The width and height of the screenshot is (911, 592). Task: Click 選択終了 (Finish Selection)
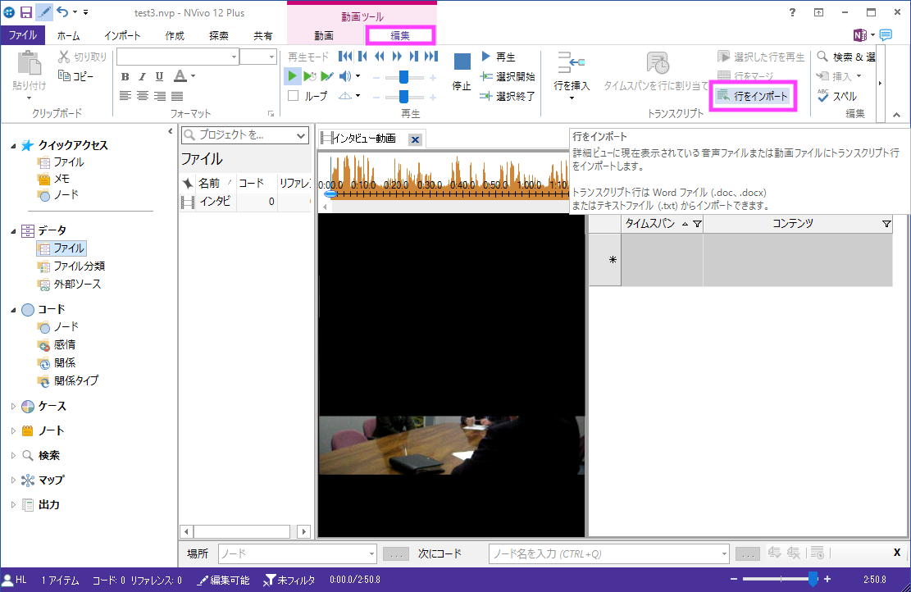coord(508,97)
